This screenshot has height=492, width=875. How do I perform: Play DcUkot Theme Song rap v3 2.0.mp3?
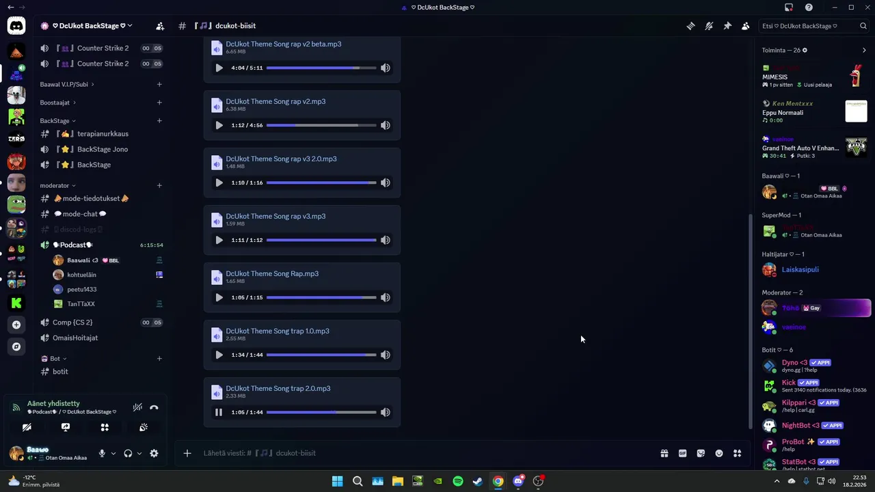(219, 182)
